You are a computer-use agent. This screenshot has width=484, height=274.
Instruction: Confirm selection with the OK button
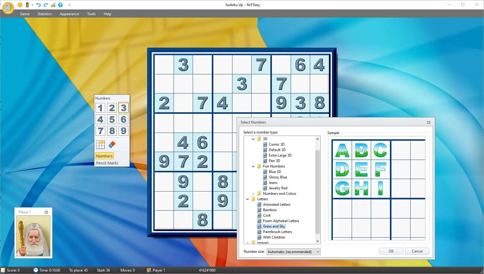(x=391, y=251)
